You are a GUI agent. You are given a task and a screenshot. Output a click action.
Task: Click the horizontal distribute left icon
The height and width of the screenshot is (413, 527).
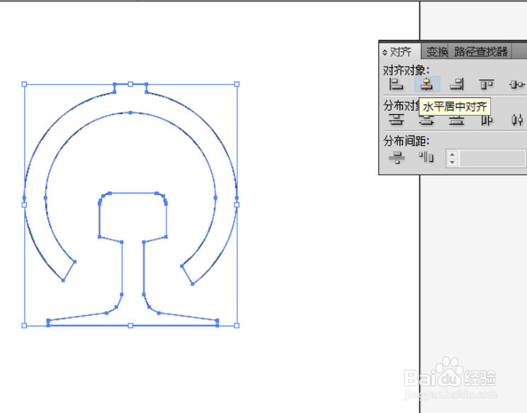pyautogui.click(x=487, y=120)
